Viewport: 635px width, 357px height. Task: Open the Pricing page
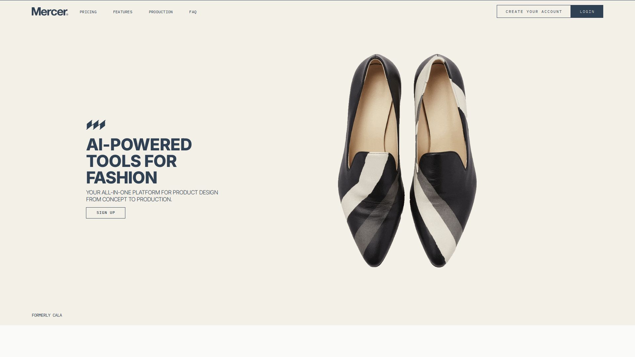(x=88, y=12)
